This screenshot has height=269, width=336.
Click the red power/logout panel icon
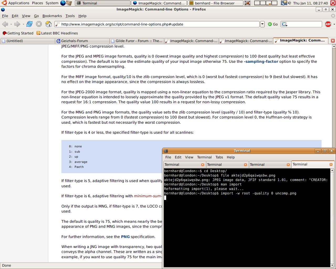pyautogui.click(x=333, y=3)
